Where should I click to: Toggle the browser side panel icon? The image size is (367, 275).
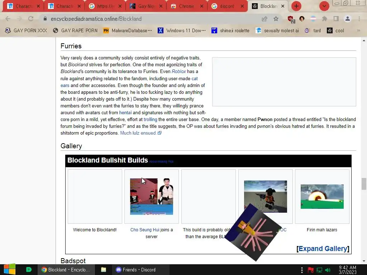pyautogui.click(x=336, y=19)
